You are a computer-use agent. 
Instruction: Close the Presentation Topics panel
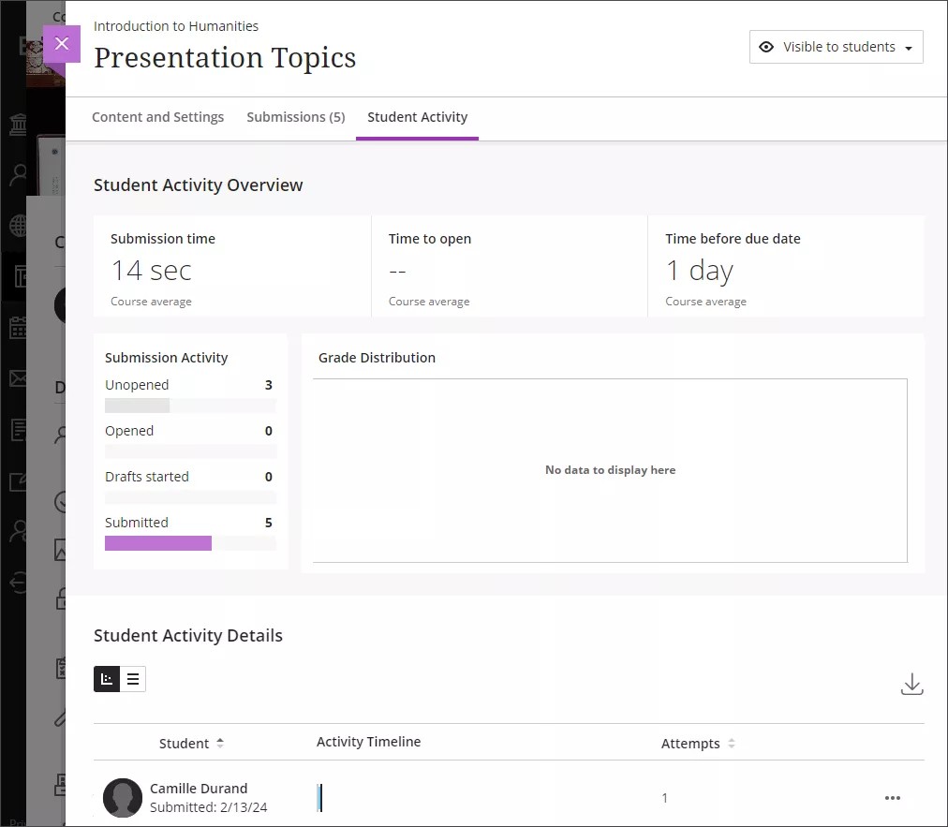pos(61,43)
